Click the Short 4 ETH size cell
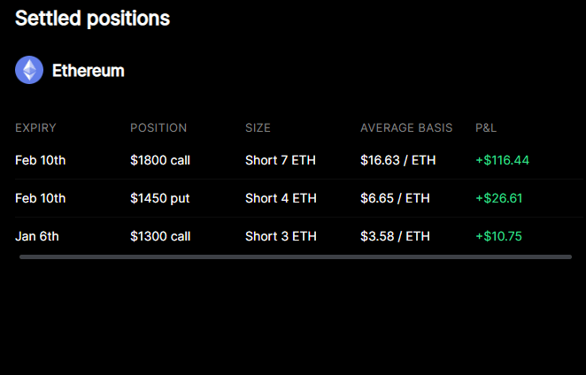The image size is (586, 375). (x=281, y=198)
